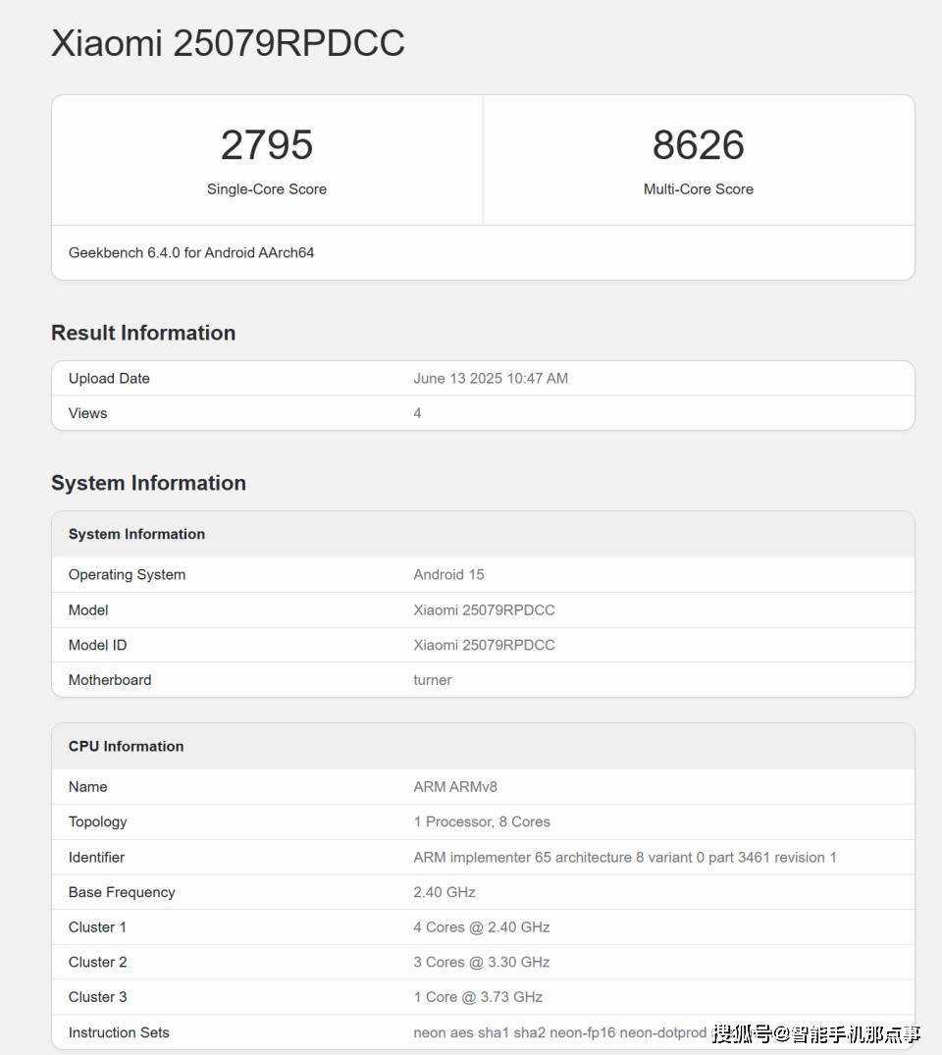The image size is (942, 1055).
Task: Select the "Android 15" operating system value
Action: pos(448,574)
